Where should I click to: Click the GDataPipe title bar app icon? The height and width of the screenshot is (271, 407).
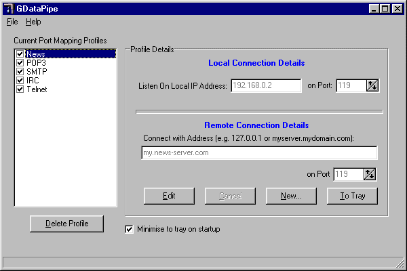(9, 9)
